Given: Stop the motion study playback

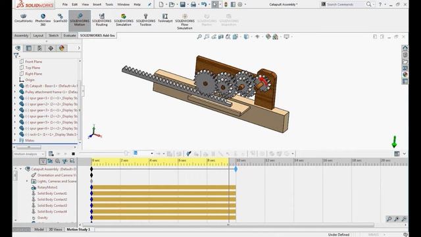Looking at the screenshot, I should pos(73,153).
